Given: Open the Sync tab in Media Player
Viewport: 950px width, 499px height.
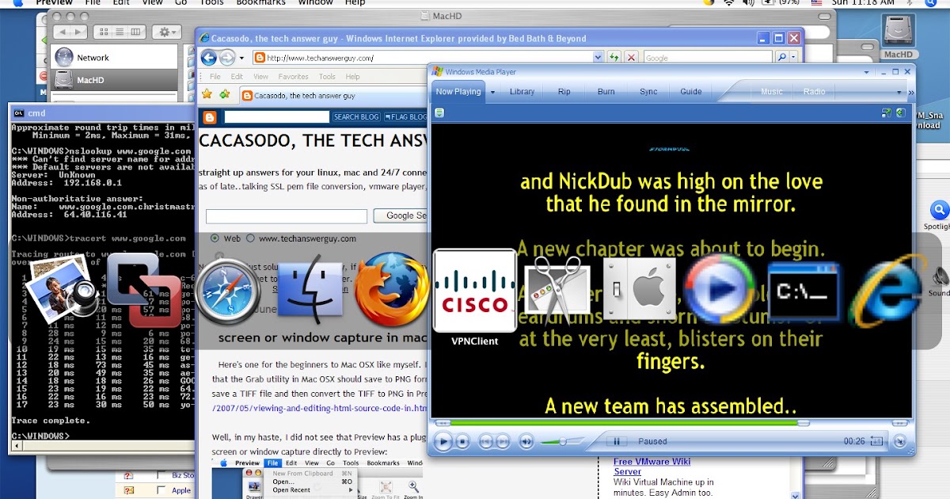Looking at the screenshot, I should 648,92.
